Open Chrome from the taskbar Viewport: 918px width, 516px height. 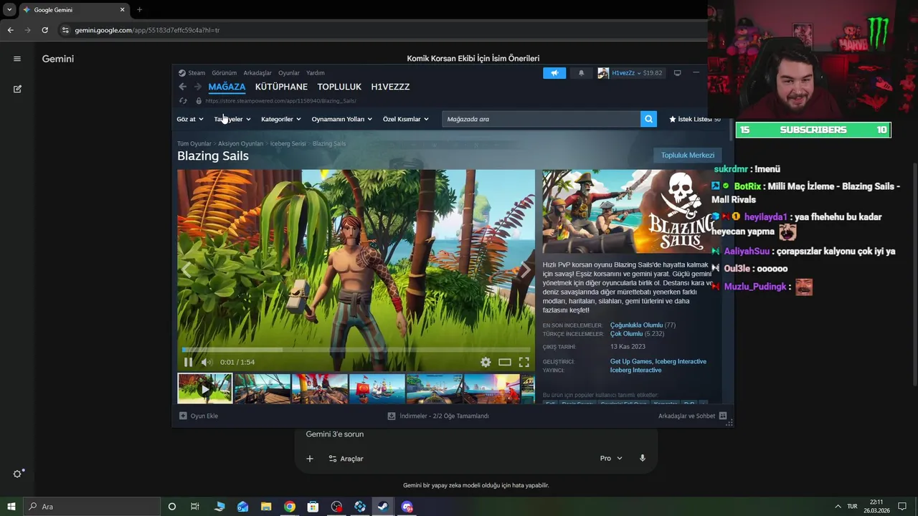coord(289,507)
